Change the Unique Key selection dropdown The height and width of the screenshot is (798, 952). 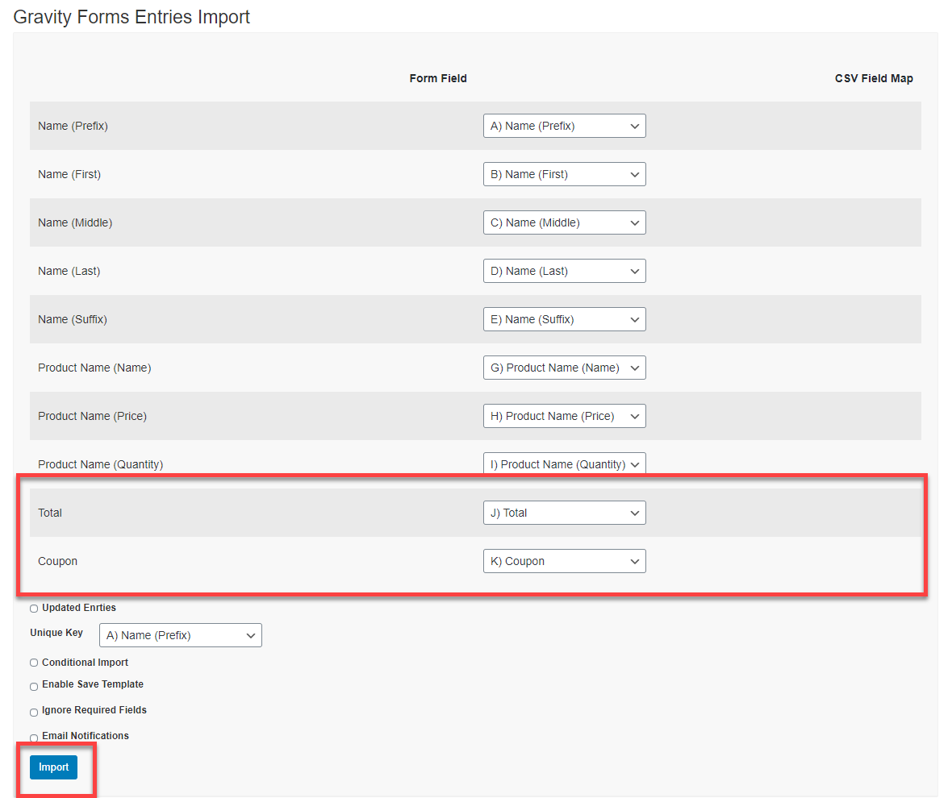[180, 635]
